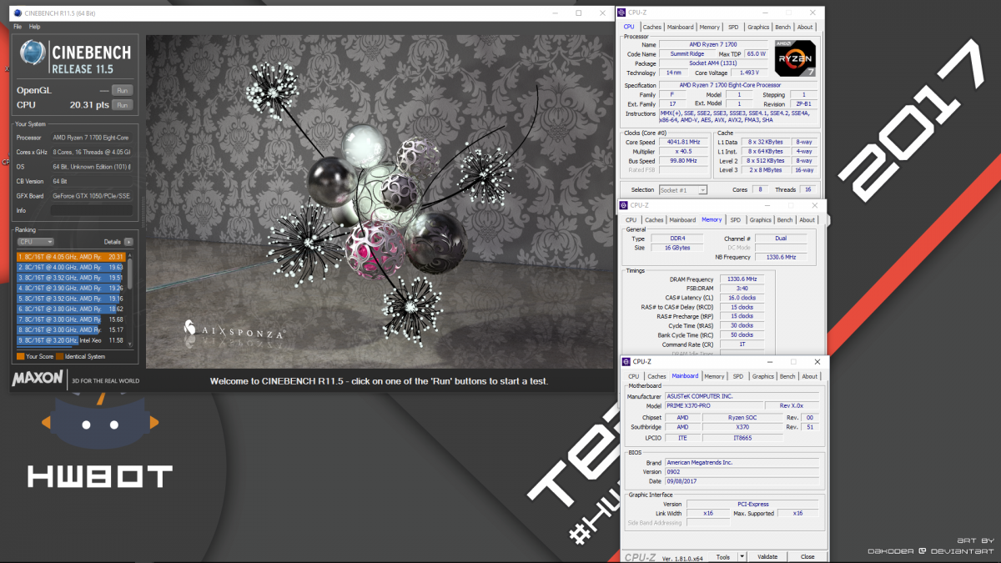Screen dimensions: 1001x563
Task: Click DRAM Frequency value 1330.6 MHz
Action: pos(741,279)
